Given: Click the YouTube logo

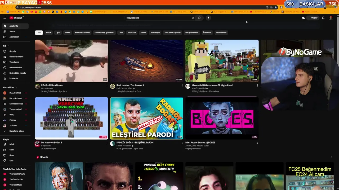Looking at the screenshot, I should click(16, 18).
